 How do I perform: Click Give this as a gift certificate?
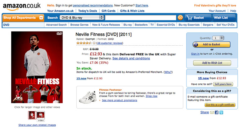[220, 105]
